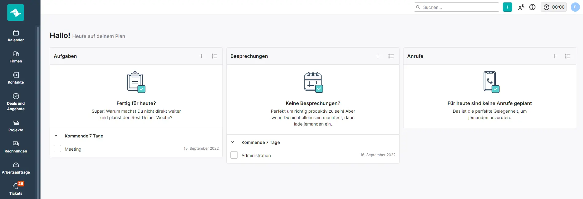Screen dimensions: 583x199
Task: Click the Besprechungen panel title
Action: coord(249,56)
